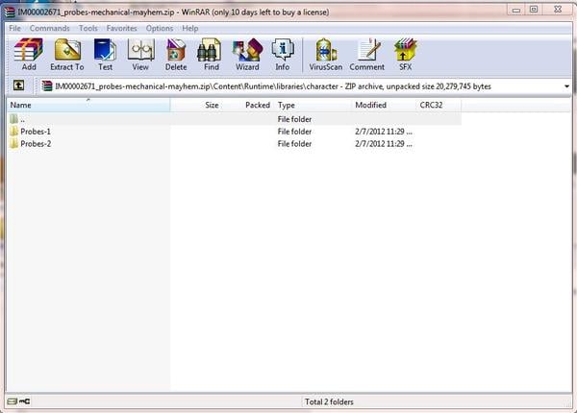Launch the Wizard tool
Viewport: 577px width, 413px height.
click(x=247, y=55)
